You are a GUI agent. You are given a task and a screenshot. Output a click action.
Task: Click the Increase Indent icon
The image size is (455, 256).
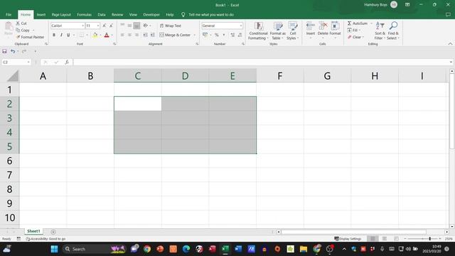click(152, 35)
